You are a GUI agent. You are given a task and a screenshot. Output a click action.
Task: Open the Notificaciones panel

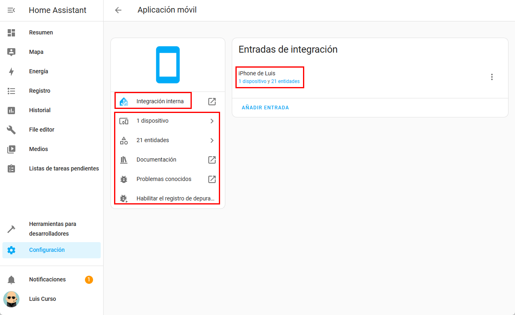47,279
